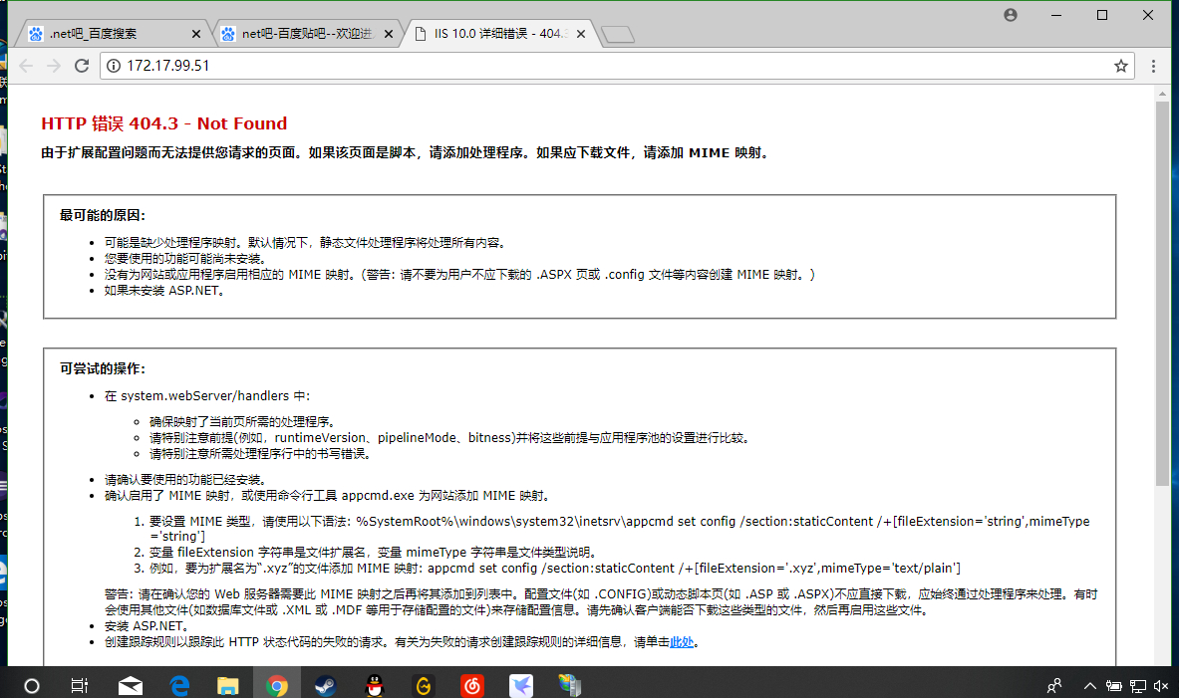Open File Explorer from taskbar
This screenshot has width=1179, height=698.
click(x=228, y=685)
